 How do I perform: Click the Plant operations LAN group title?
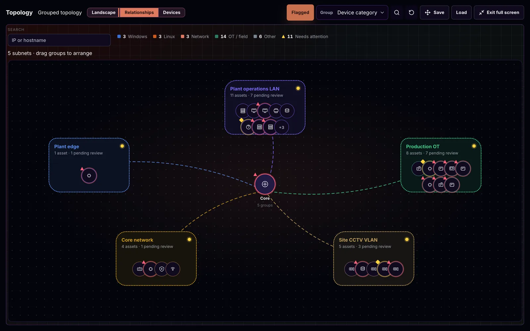click(255, 89)
